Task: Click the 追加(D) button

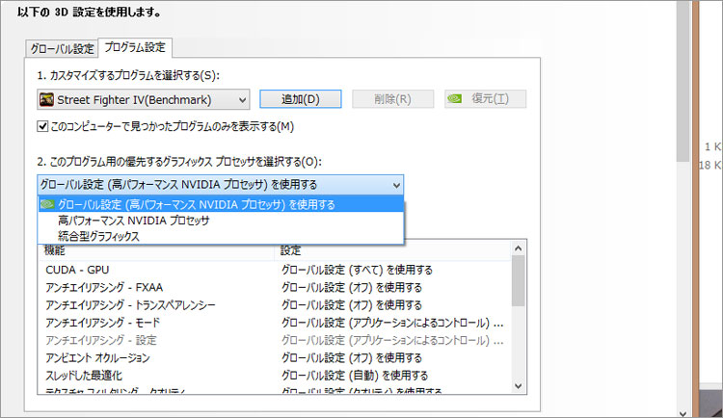Action: [x=300, y=99]
